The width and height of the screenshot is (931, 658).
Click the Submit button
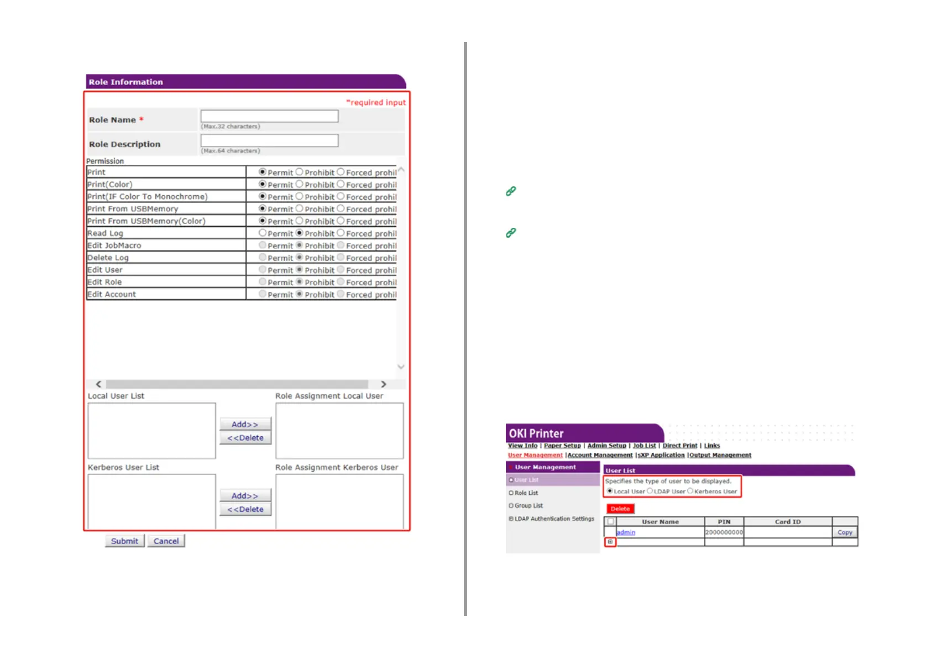point(124,541)
